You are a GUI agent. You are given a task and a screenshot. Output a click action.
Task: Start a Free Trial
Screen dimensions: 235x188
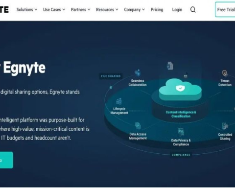click(x=225, y=10)
